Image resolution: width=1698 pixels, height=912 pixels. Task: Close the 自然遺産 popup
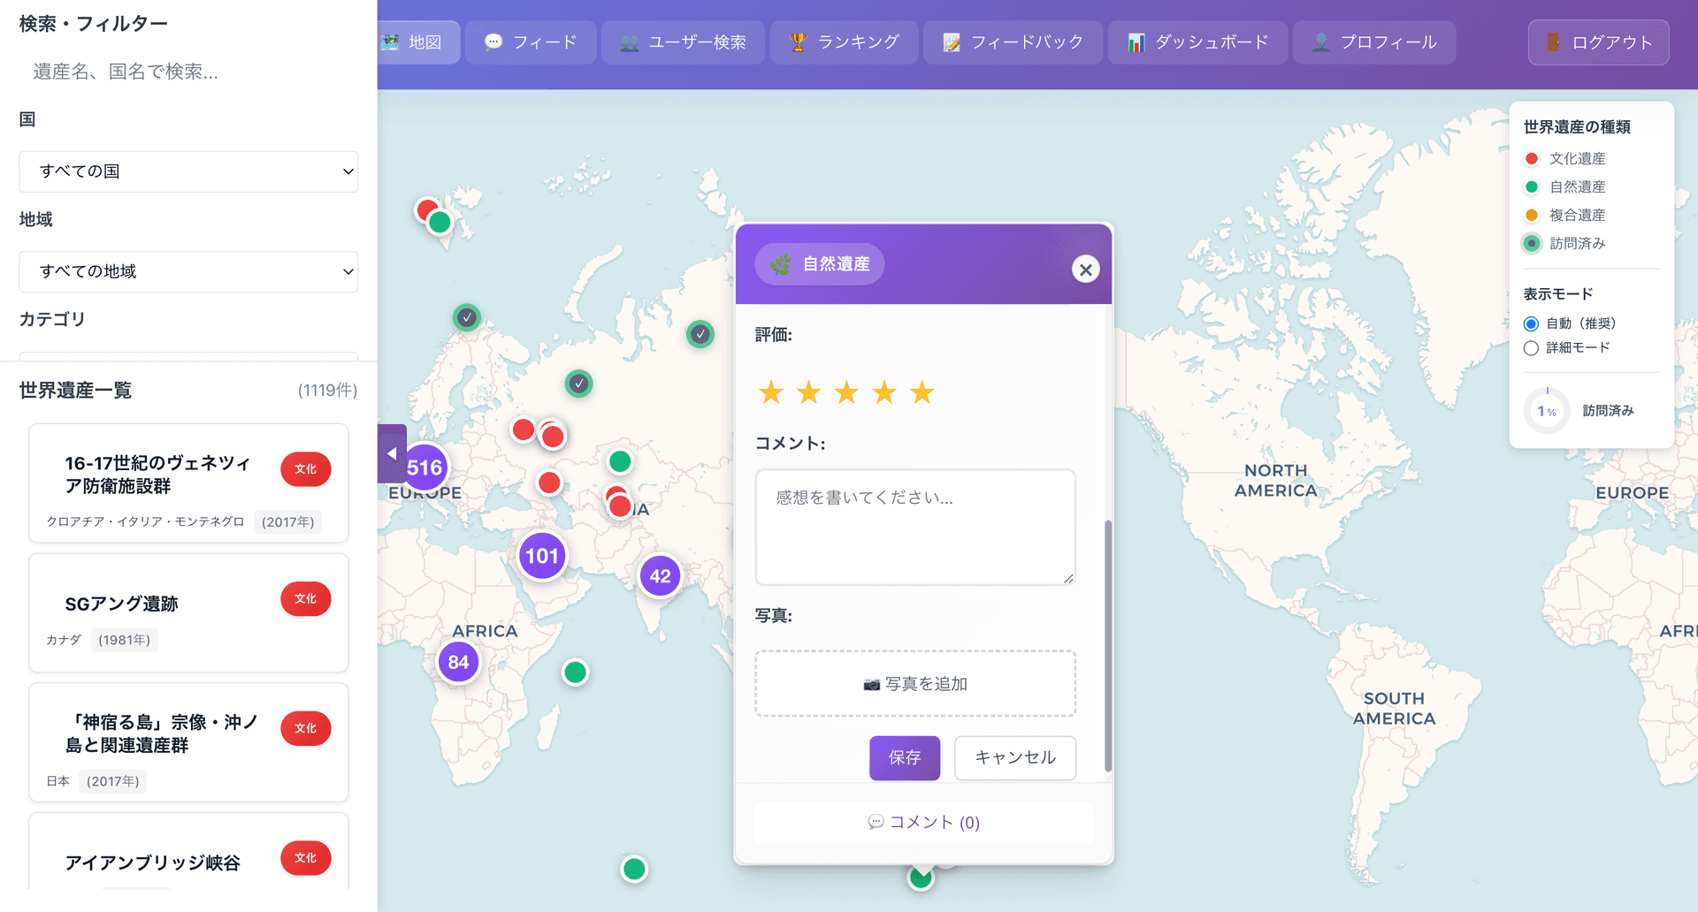[1085, 270]
